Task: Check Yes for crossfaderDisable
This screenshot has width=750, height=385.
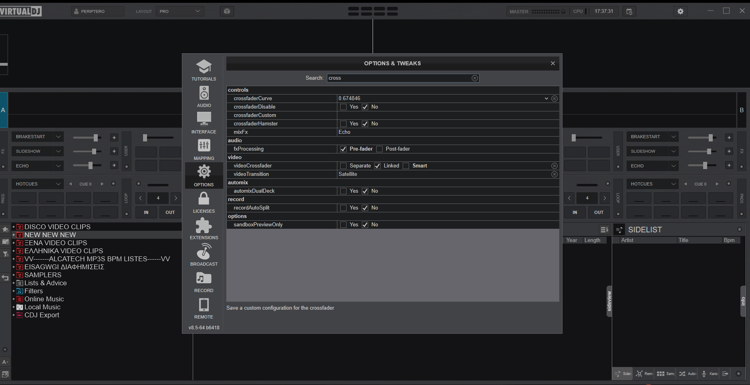Action: (343, 107)
